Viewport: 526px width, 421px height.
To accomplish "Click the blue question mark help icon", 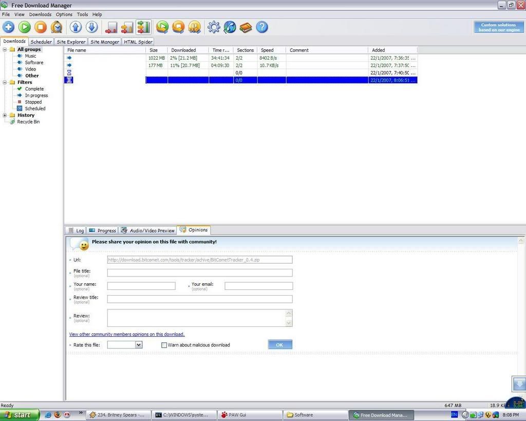I will [x=261, y=27].
